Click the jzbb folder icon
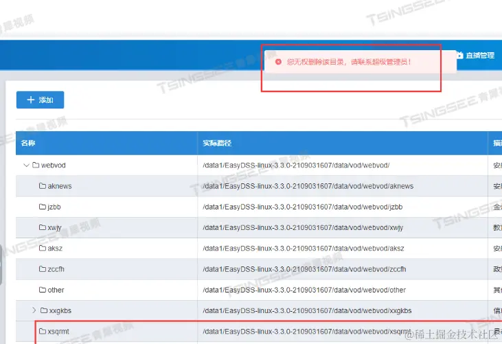502x344 pixels. [x=43, y=207]
